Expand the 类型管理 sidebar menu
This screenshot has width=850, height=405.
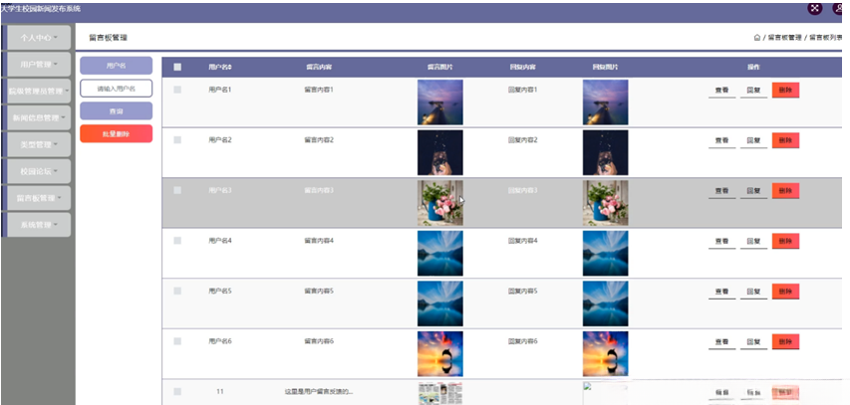[39, 145]
